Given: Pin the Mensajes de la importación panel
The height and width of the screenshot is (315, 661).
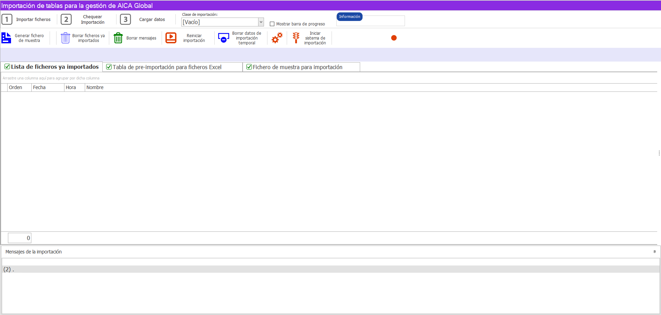Looking at the screenshot, I should click(654, 252).
